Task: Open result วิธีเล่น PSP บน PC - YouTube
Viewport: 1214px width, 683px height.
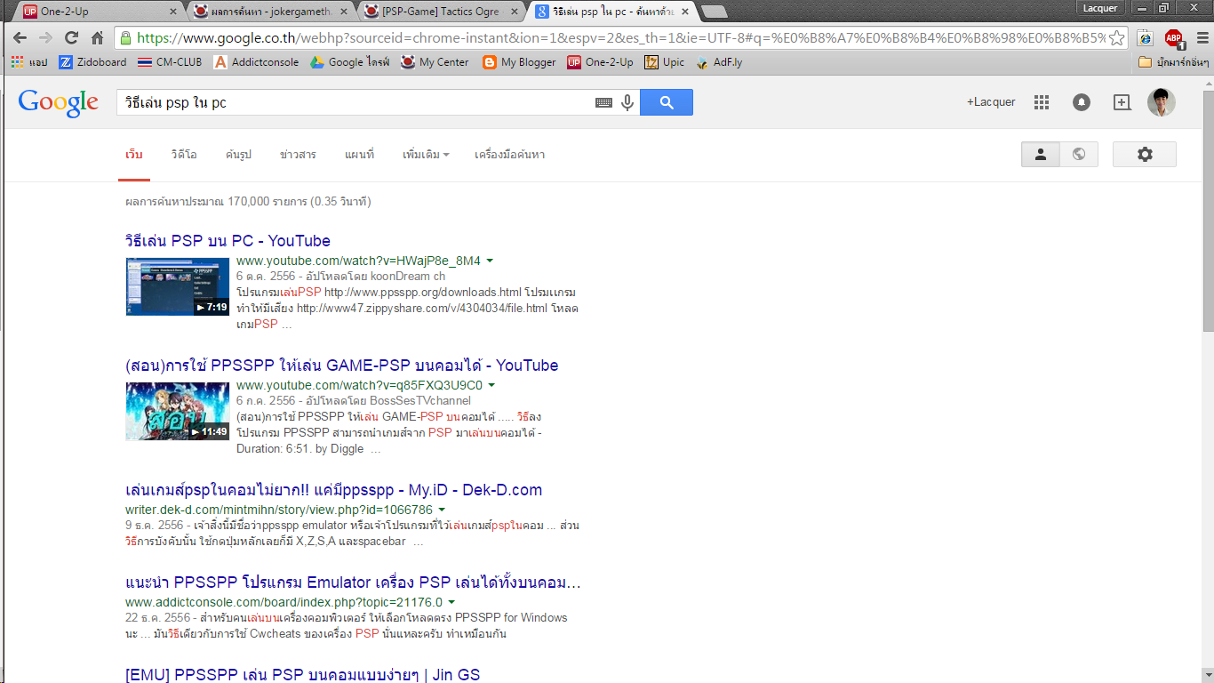Action: pyautogui.click(x=228, y=241)
